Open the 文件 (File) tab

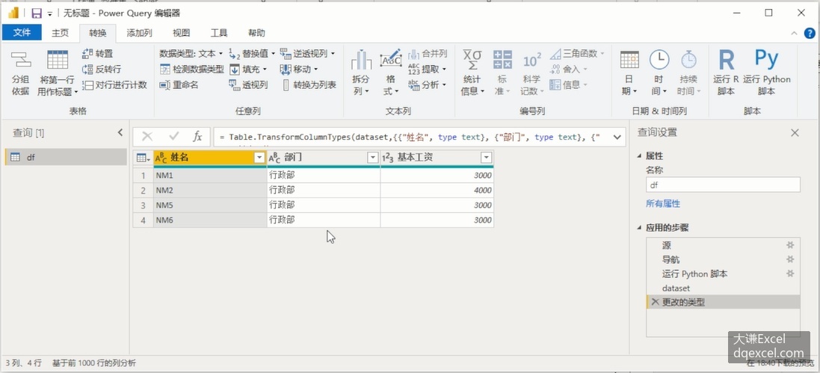(x=22, y=32)
